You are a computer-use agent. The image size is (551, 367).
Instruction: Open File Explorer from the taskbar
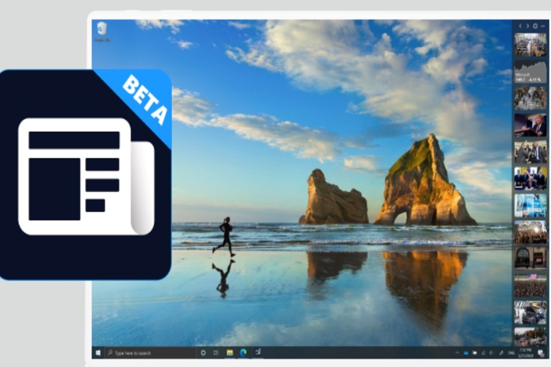coord(229,352)
